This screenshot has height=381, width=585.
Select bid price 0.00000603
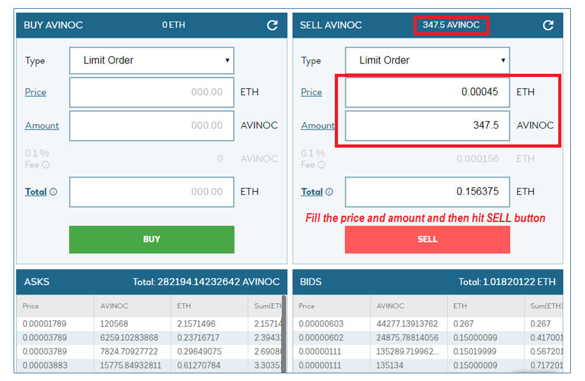(x=321, y=324)
